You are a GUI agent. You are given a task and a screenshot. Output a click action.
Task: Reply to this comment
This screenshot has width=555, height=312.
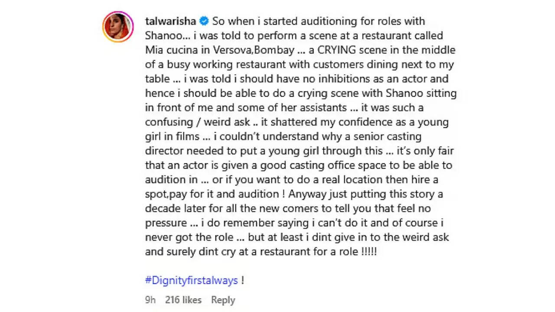[223, 300]
